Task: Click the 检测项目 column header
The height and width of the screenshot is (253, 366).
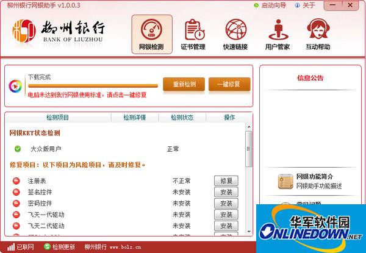Action: click(x=58, y=117)
